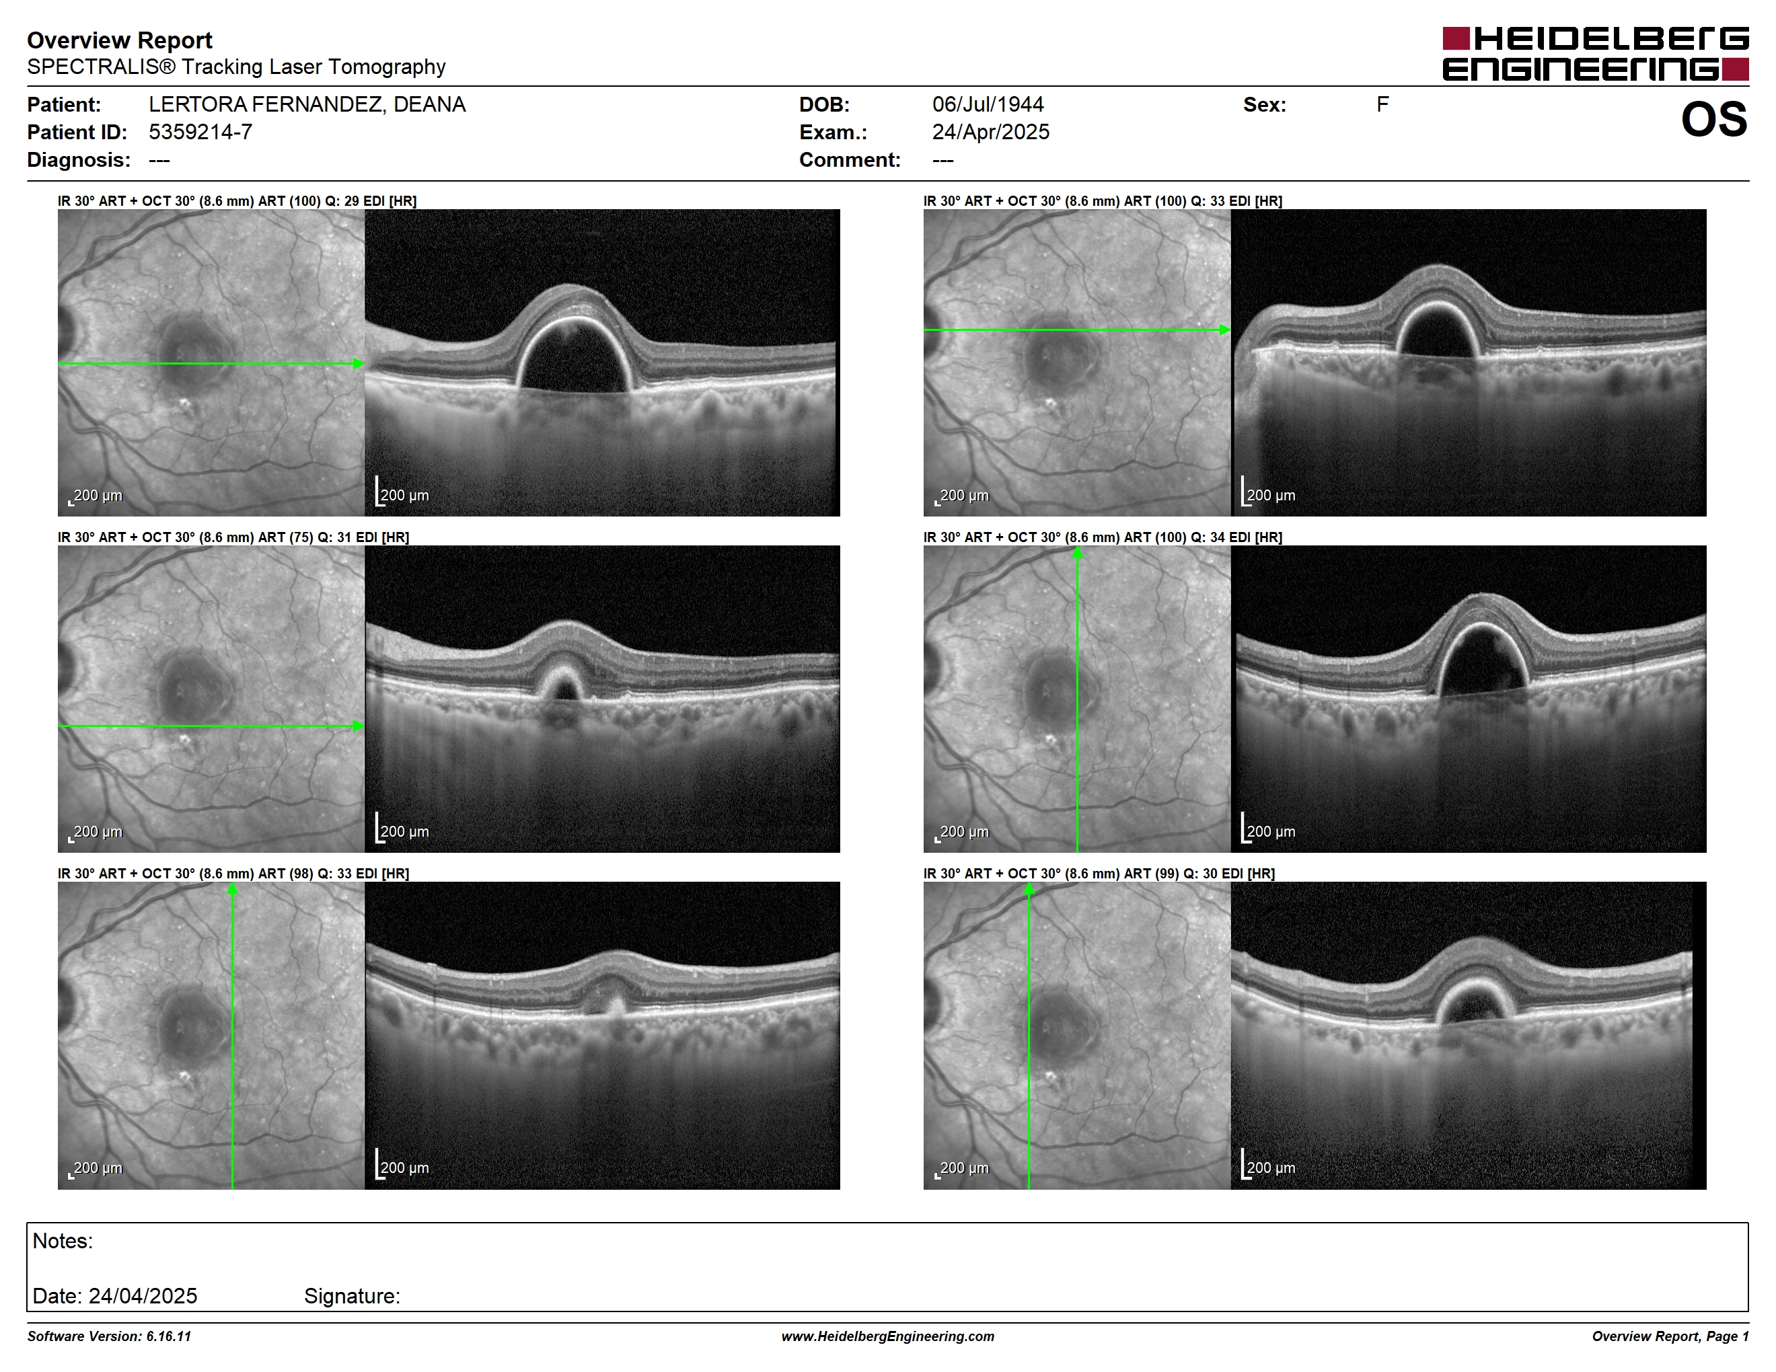Click the green scan arrowhead in Q: 29 fundus
1776x1372 pixels.
click(x=359, y=363)
